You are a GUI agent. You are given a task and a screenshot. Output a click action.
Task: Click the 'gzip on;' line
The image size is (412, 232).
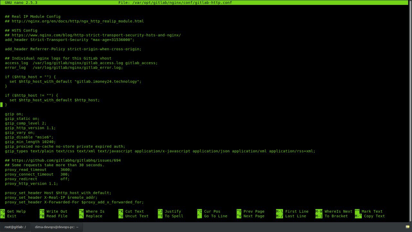point(14,114)
